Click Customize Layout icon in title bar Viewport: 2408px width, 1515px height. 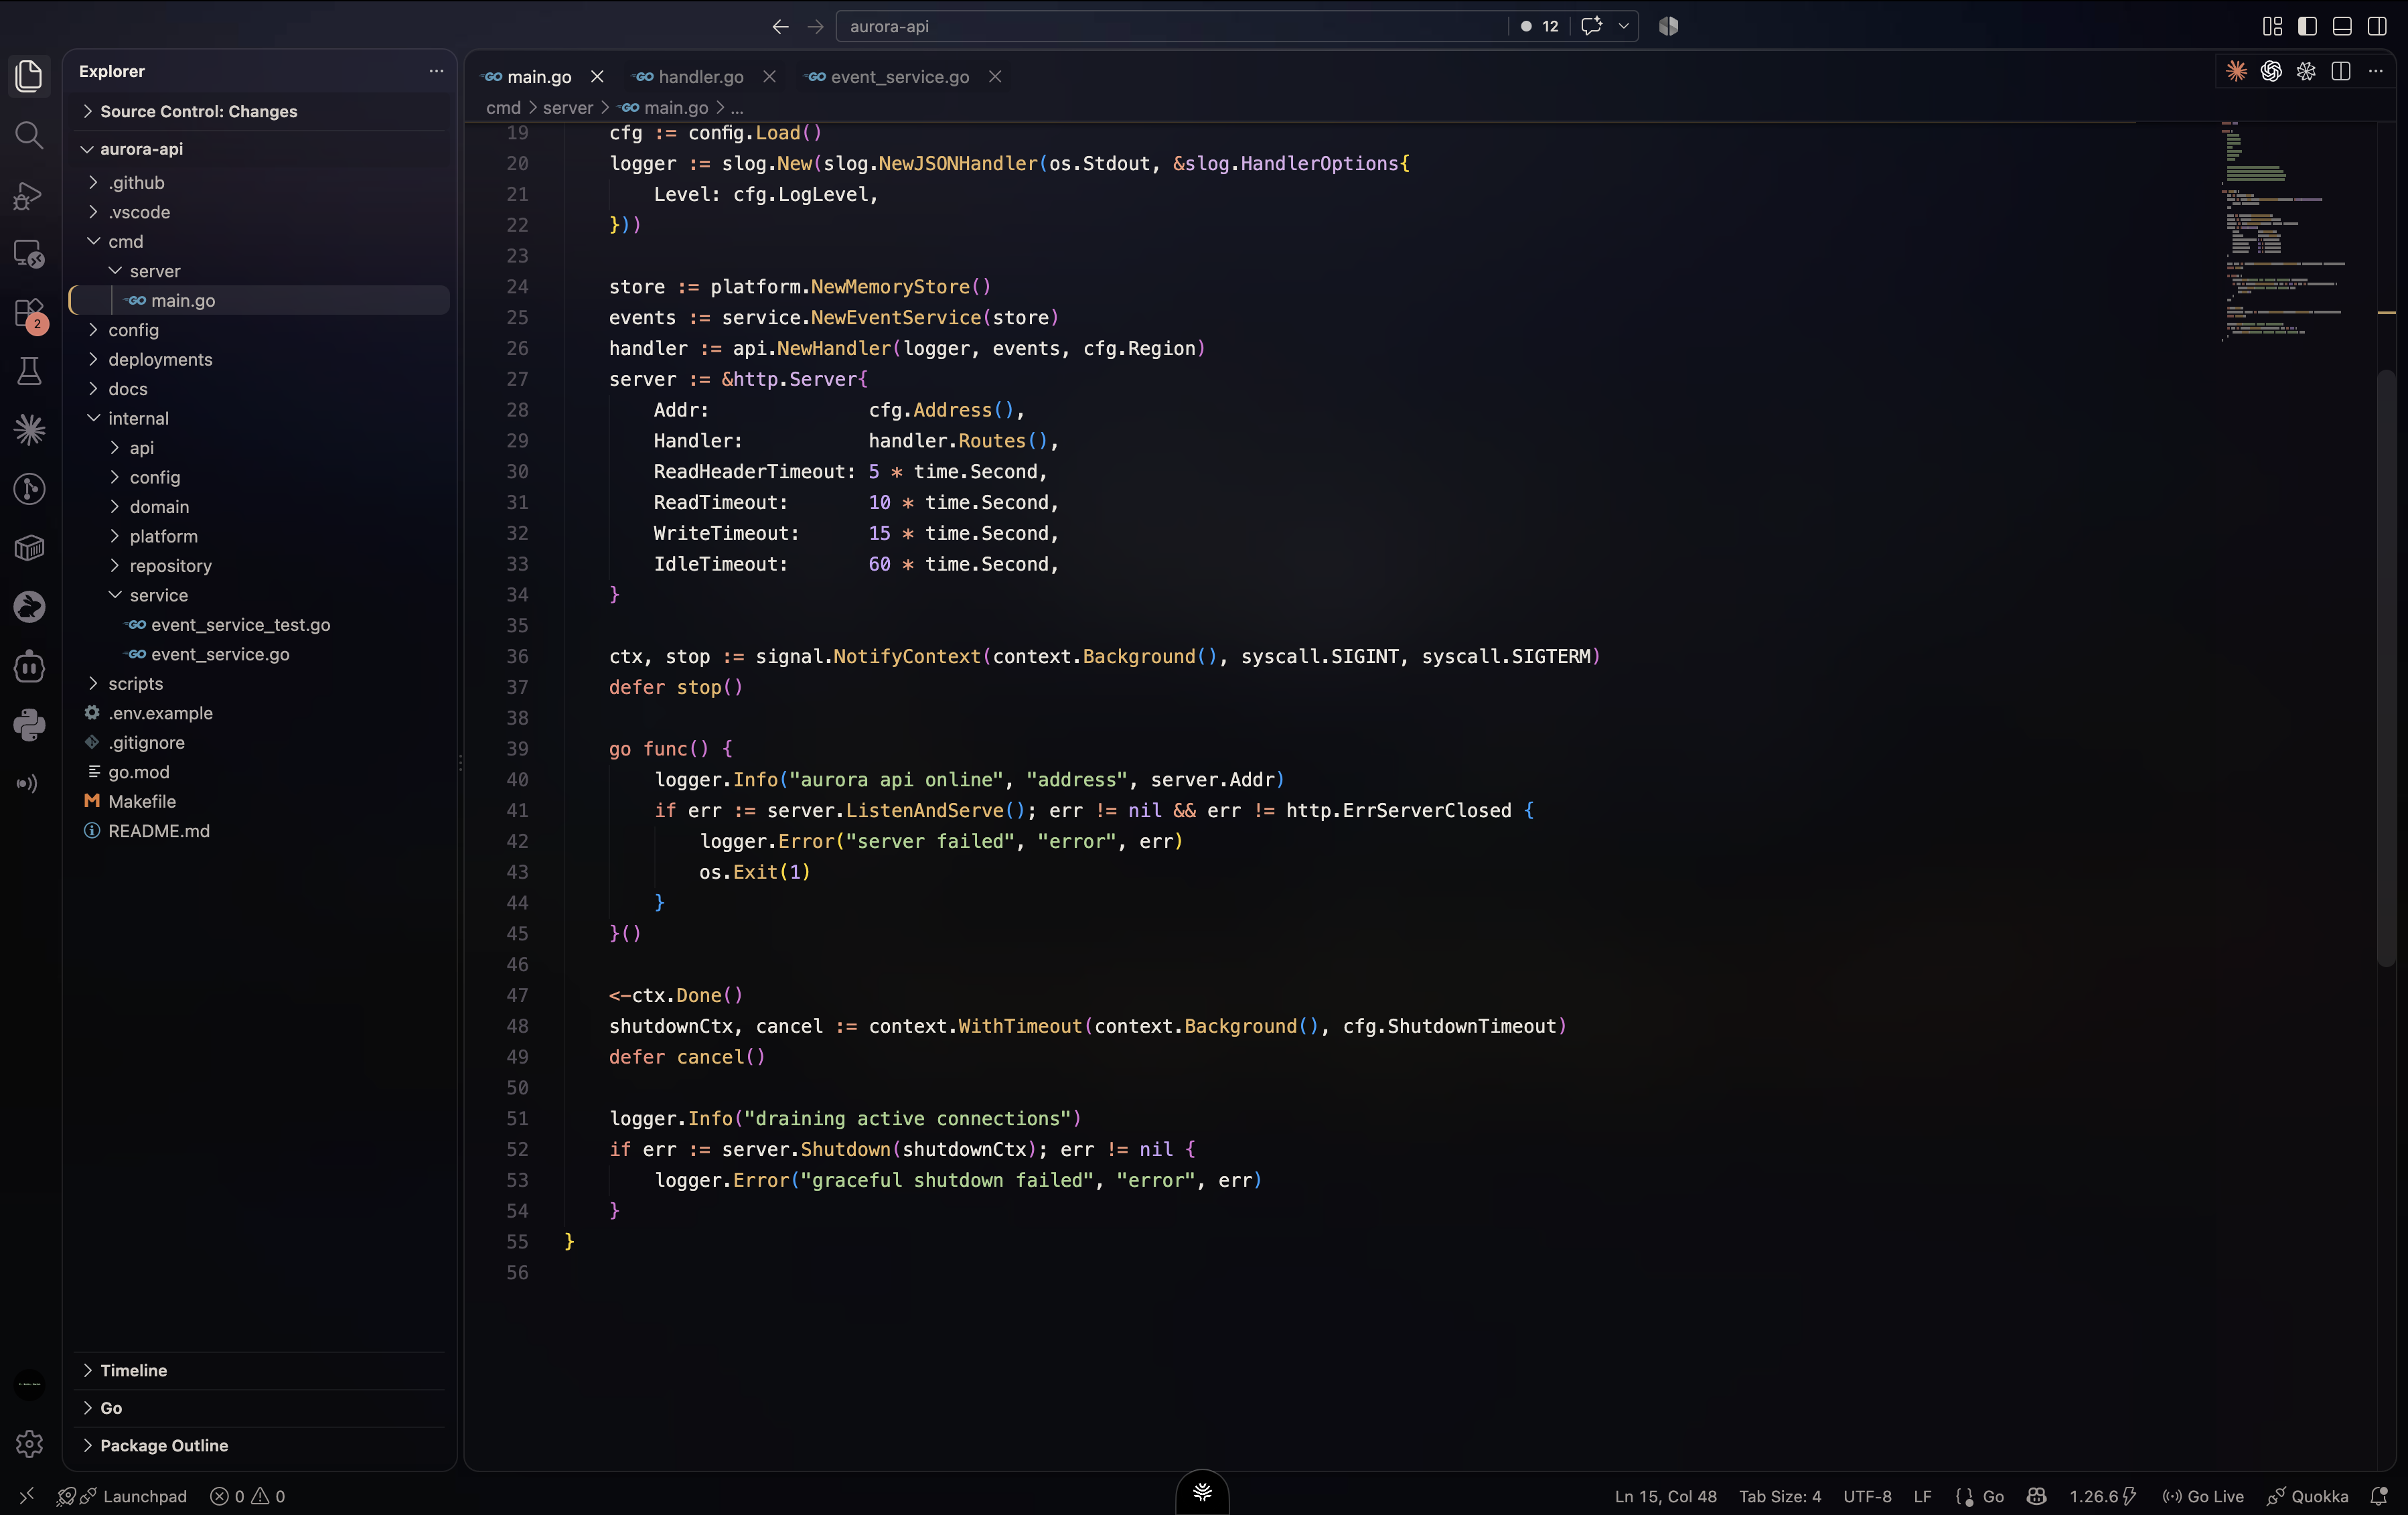(2272, 26)
